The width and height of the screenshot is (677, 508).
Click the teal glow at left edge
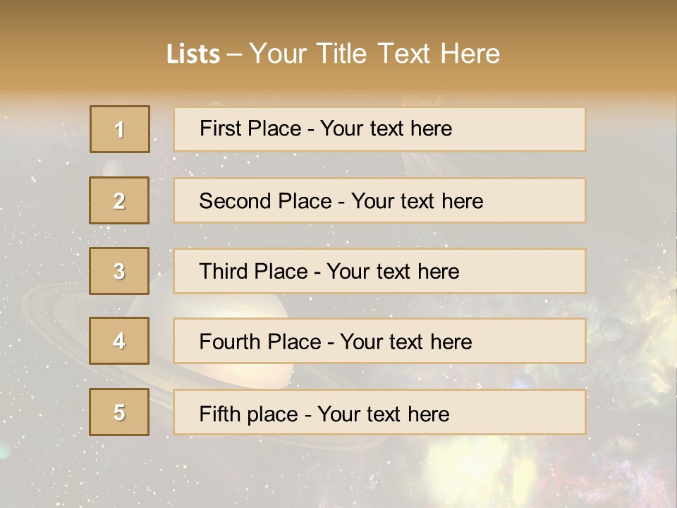coord(4,449)
